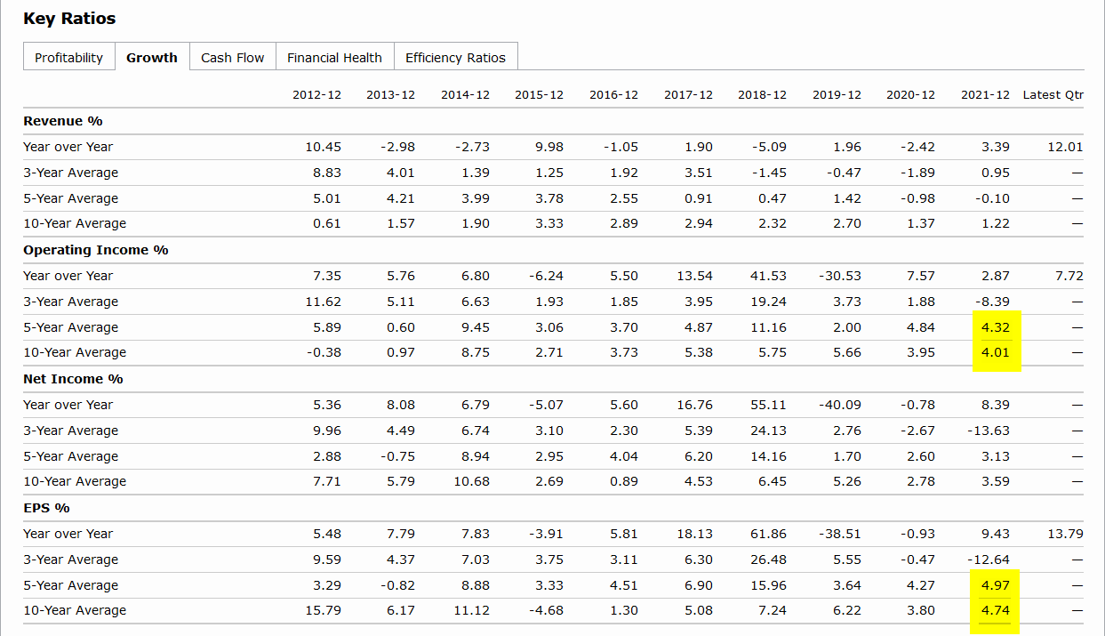1105x636 pixels.
Task: Click Revenue Latest Qtr value 12.01
Action: click(x=1065, y=147)
